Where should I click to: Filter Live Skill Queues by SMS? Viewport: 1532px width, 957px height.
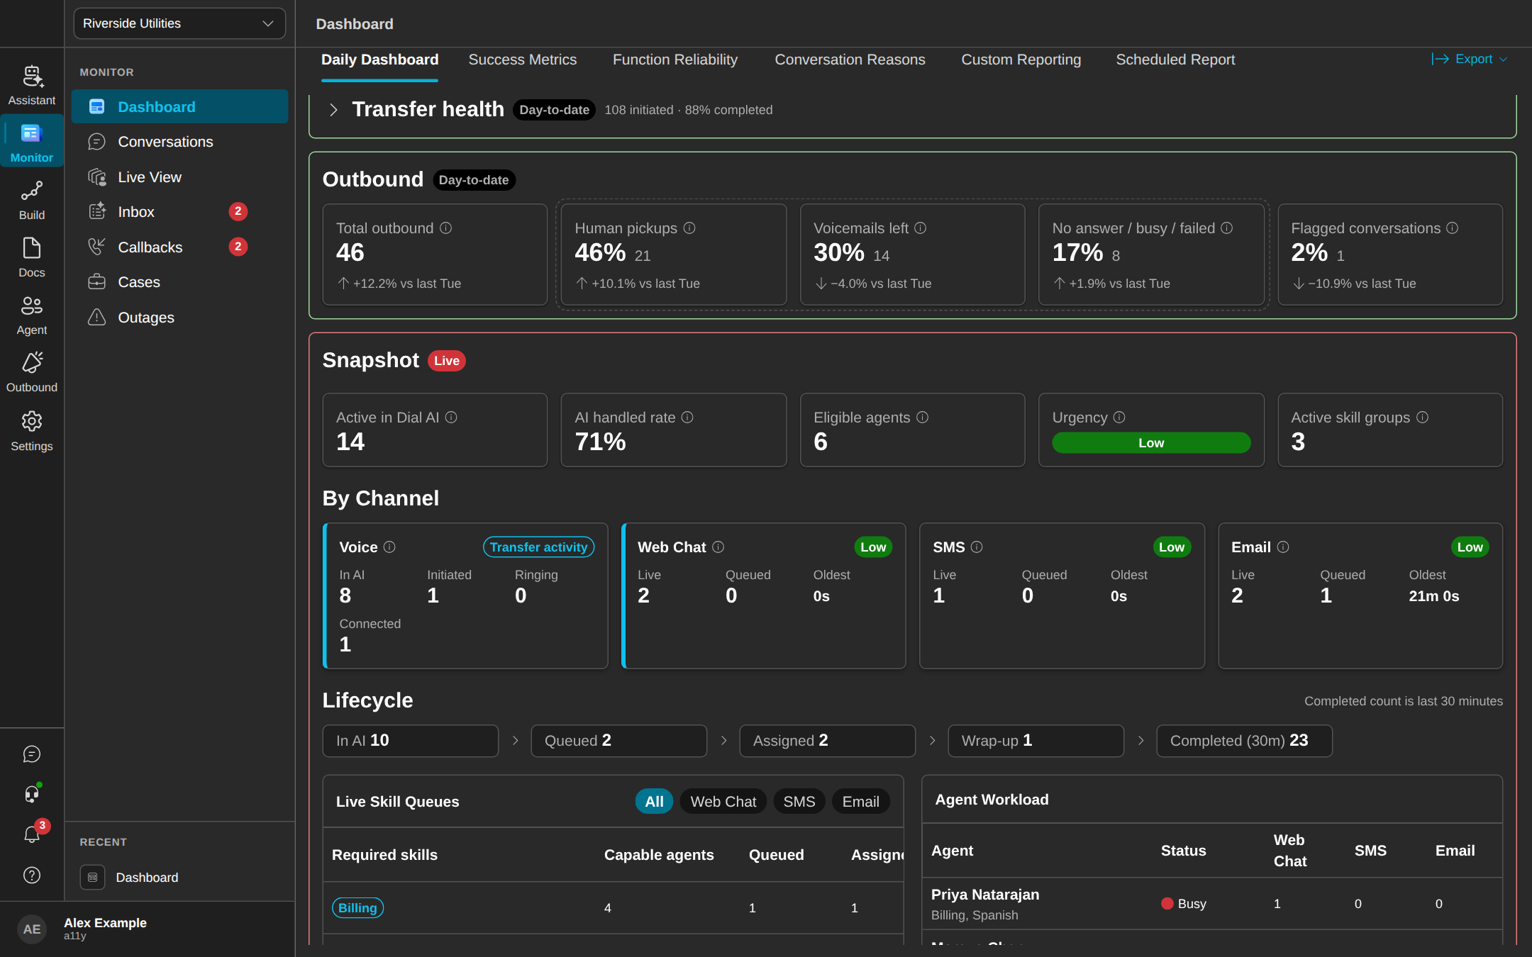coord(799,802)
